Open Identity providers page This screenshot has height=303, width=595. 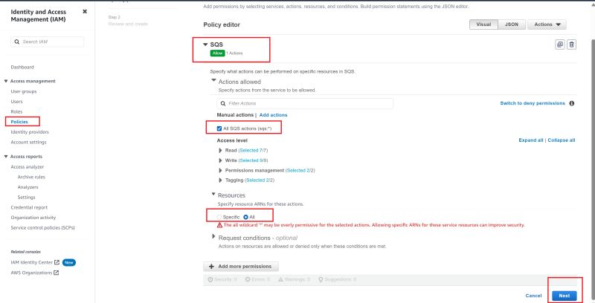pos(30,131)
